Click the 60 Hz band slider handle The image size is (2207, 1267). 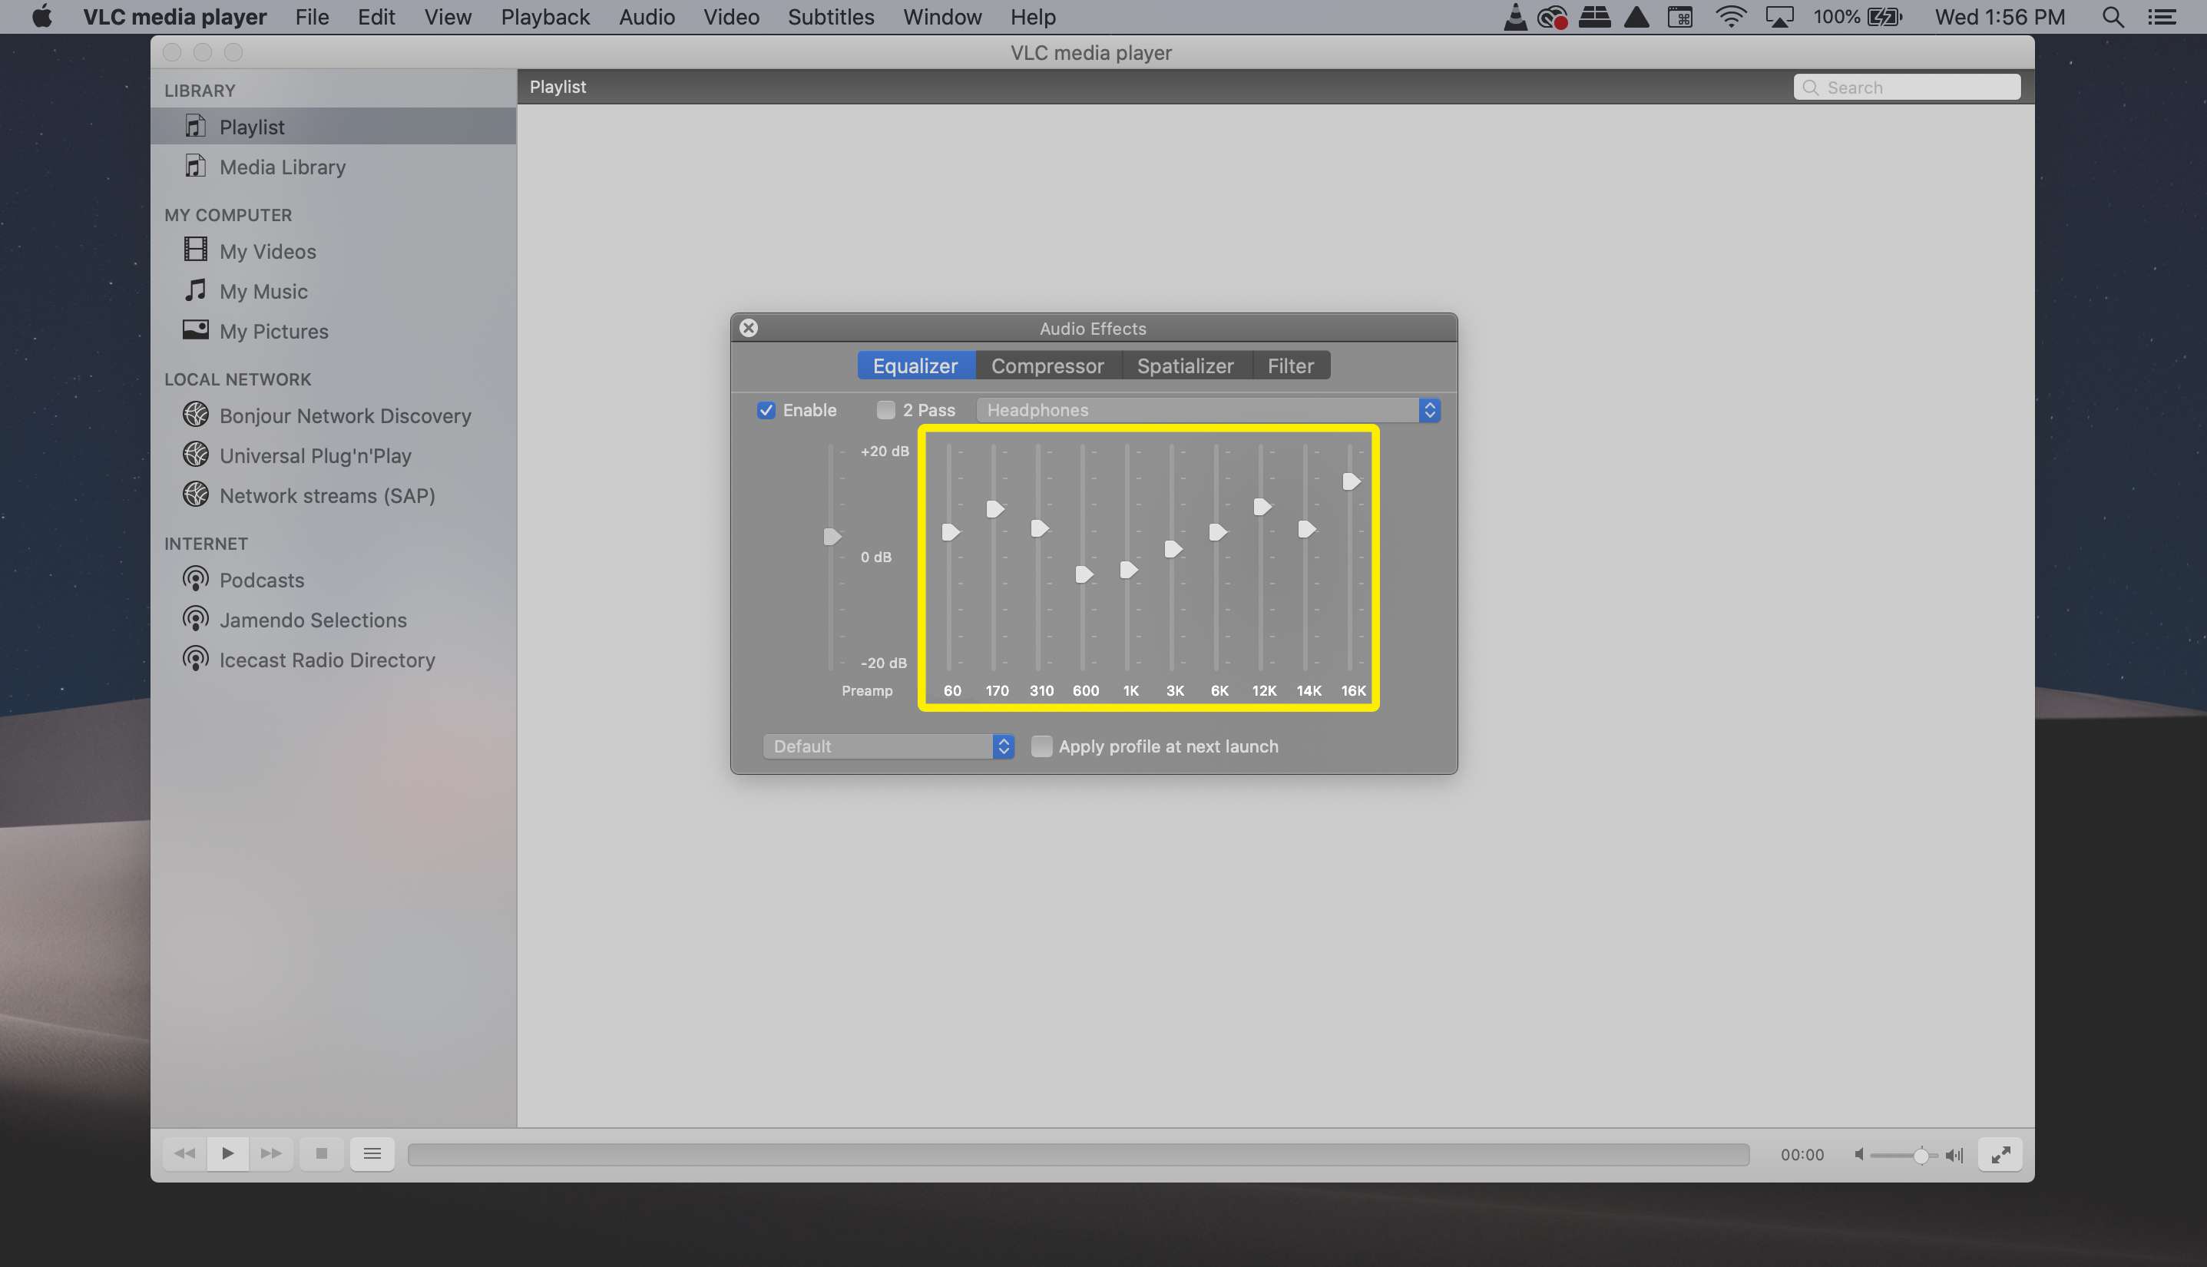(x=951, y=531)
